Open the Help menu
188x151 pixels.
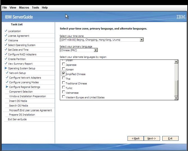45,8
